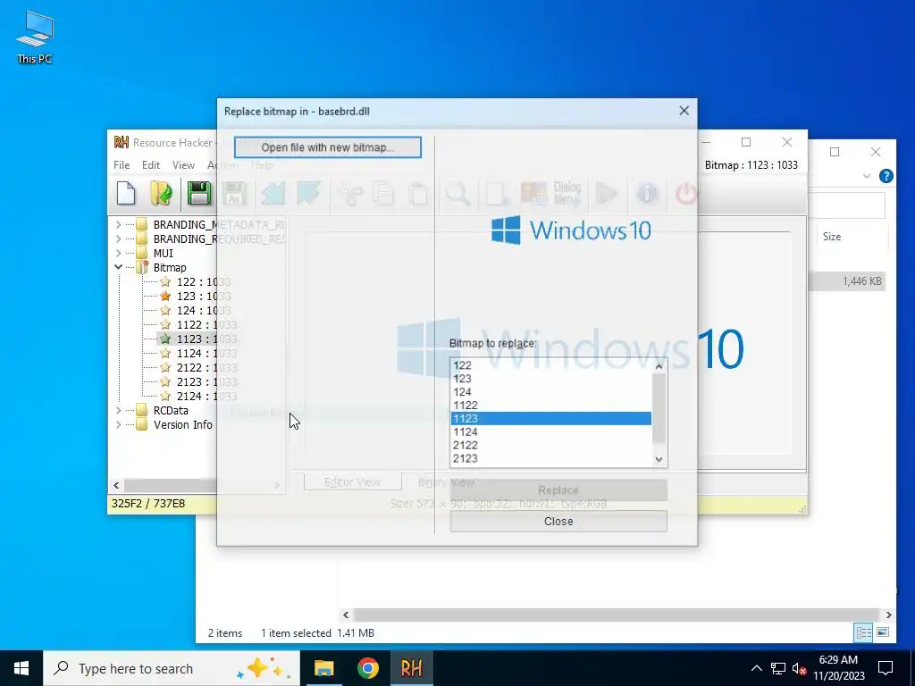Switch File Explorer to details view icon

point(864,632)
